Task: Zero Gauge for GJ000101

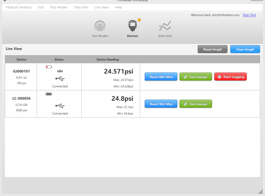Action: [195, 77]
